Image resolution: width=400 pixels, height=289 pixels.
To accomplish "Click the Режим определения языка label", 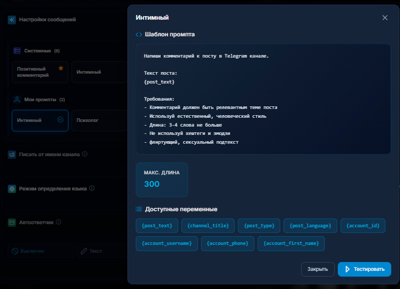I will coord(53,189).
